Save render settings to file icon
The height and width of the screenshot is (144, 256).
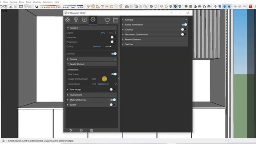point(92,130)
